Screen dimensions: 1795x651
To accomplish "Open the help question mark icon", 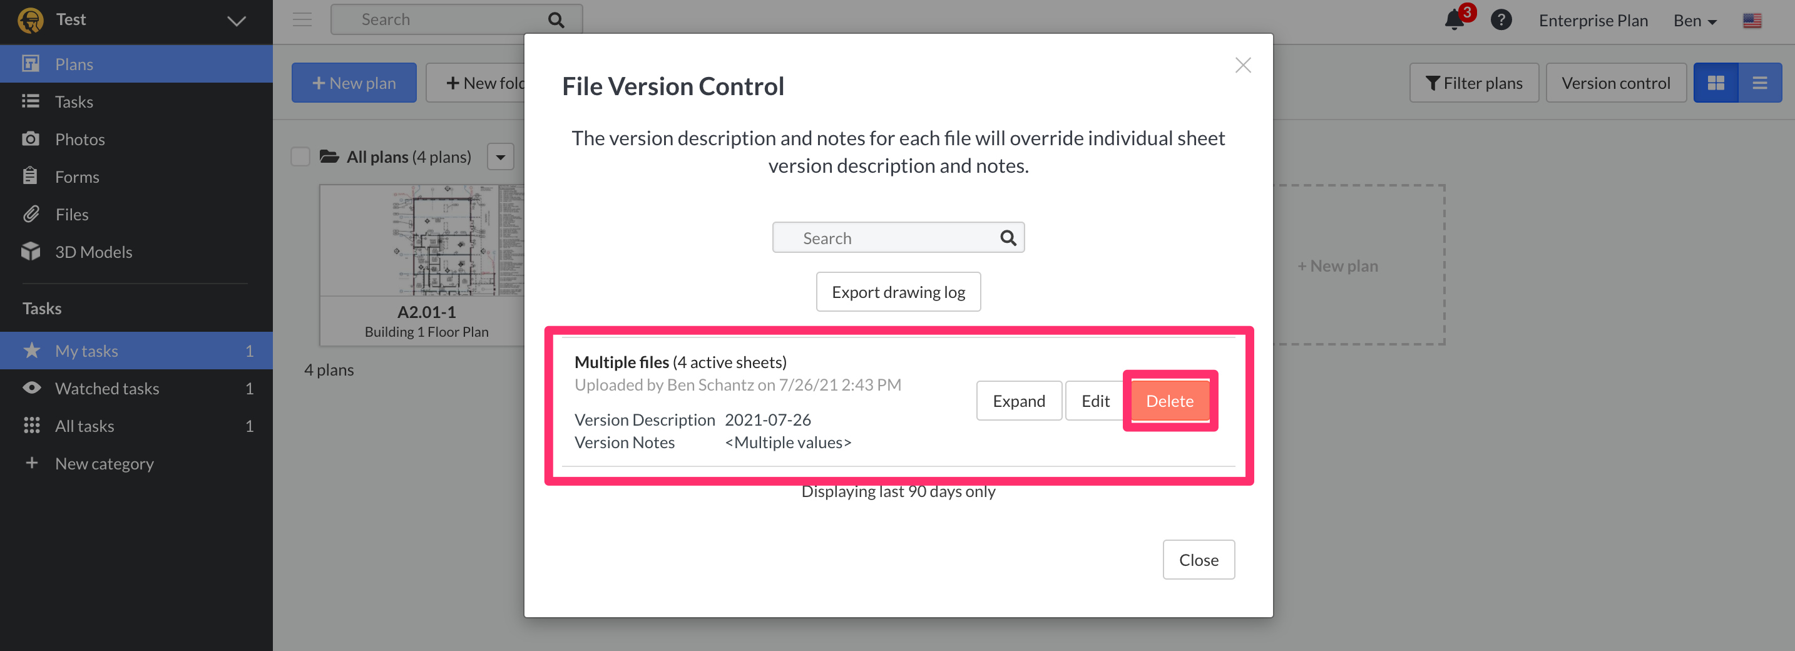I will (x=1501, y=19).
